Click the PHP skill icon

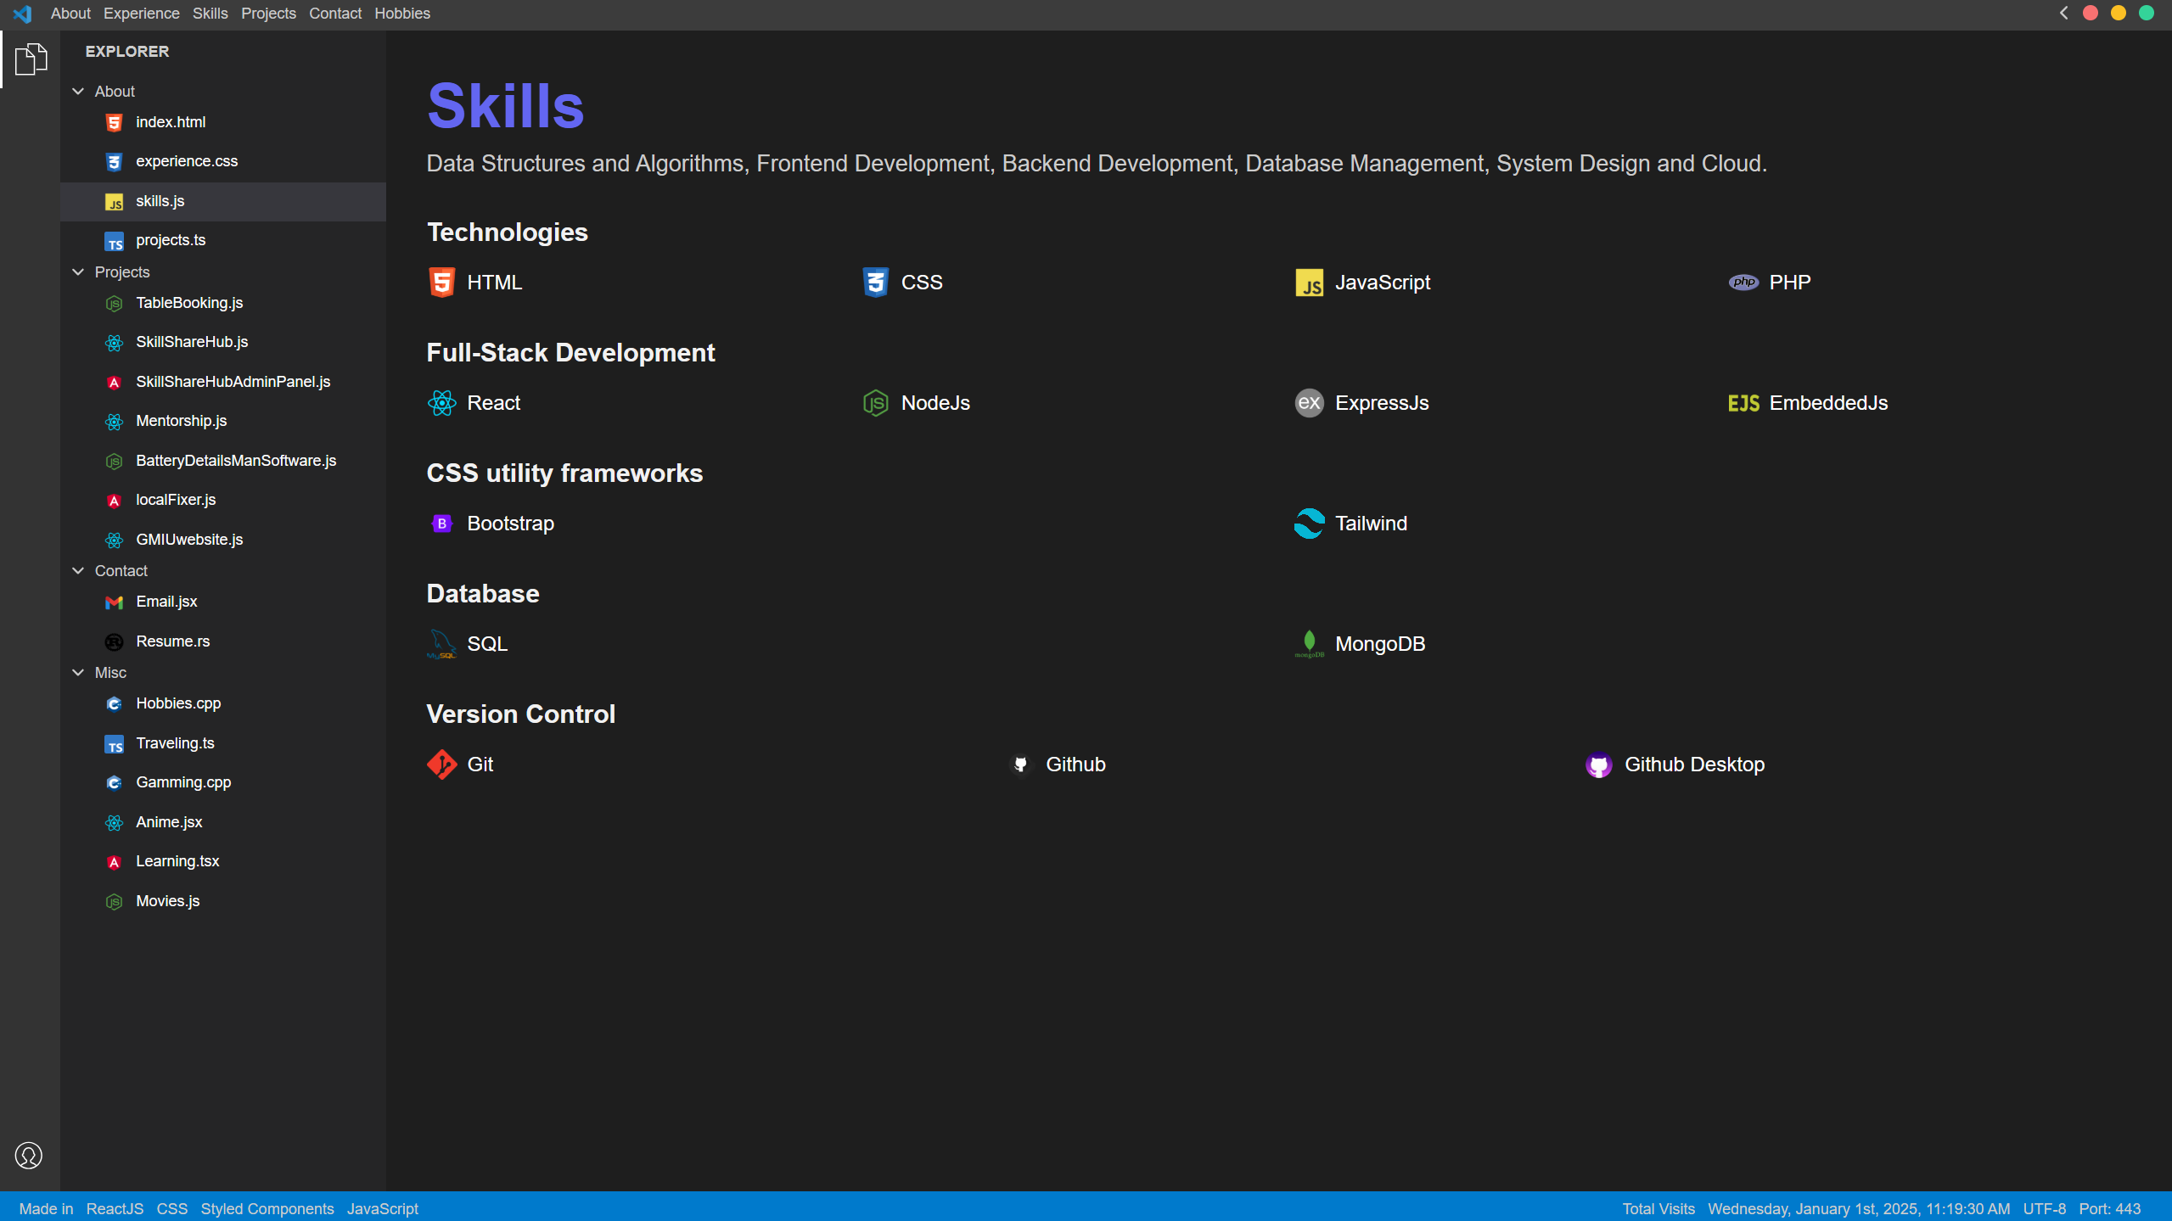1743,283
